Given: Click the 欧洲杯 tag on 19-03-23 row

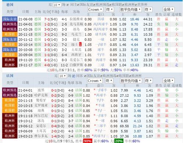Looking at the screenshot, I should 10,136.
